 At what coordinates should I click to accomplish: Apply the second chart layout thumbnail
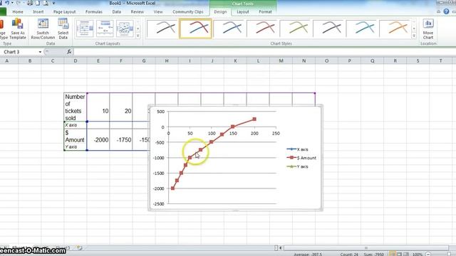(x=105, y=28)
